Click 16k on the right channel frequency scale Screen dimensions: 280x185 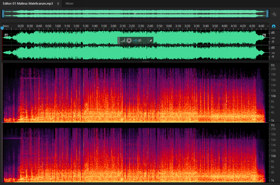273,140
